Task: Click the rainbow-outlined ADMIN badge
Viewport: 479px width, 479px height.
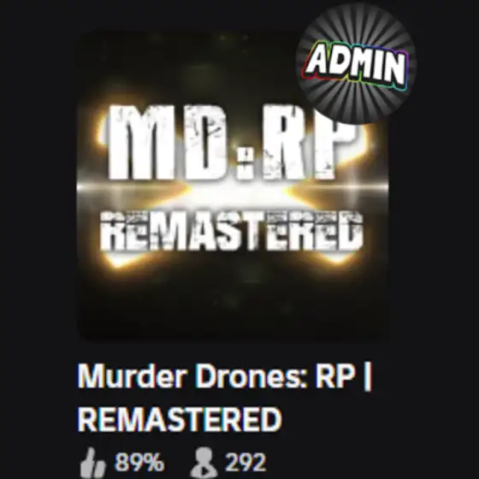Action: coord(356,65)
